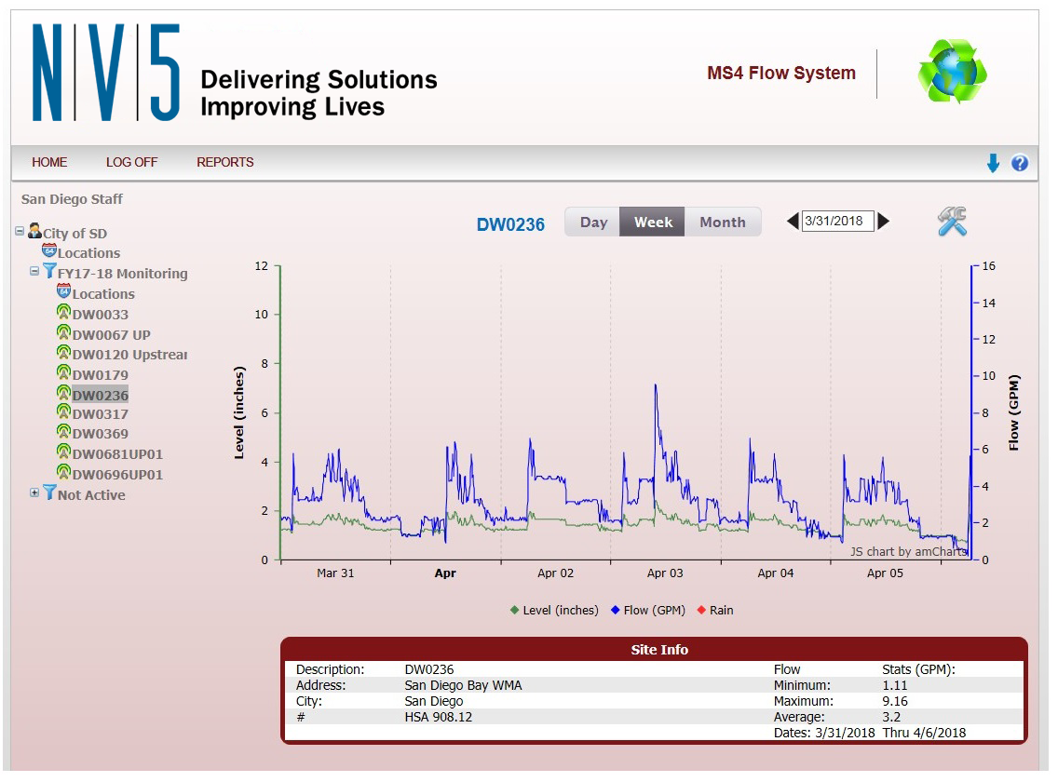Click the blue download arrow icon
The height and width of the screenshot is (782, 1058).
pyautogui.click(x=993, y=164)
